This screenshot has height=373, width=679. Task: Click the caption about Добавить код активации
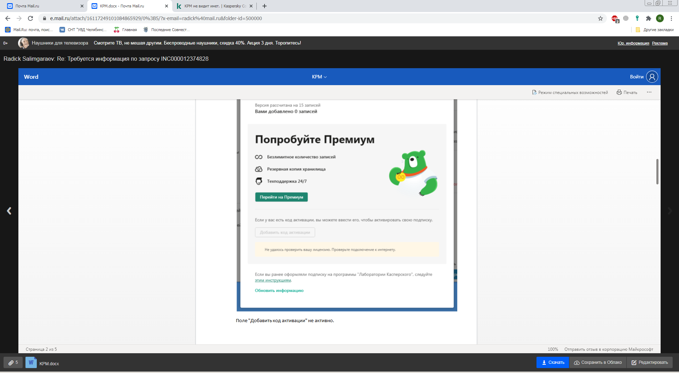[285, 321]
